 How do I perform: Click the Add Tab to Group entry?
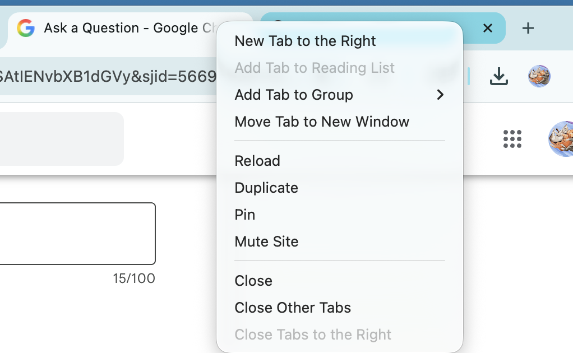294,95
